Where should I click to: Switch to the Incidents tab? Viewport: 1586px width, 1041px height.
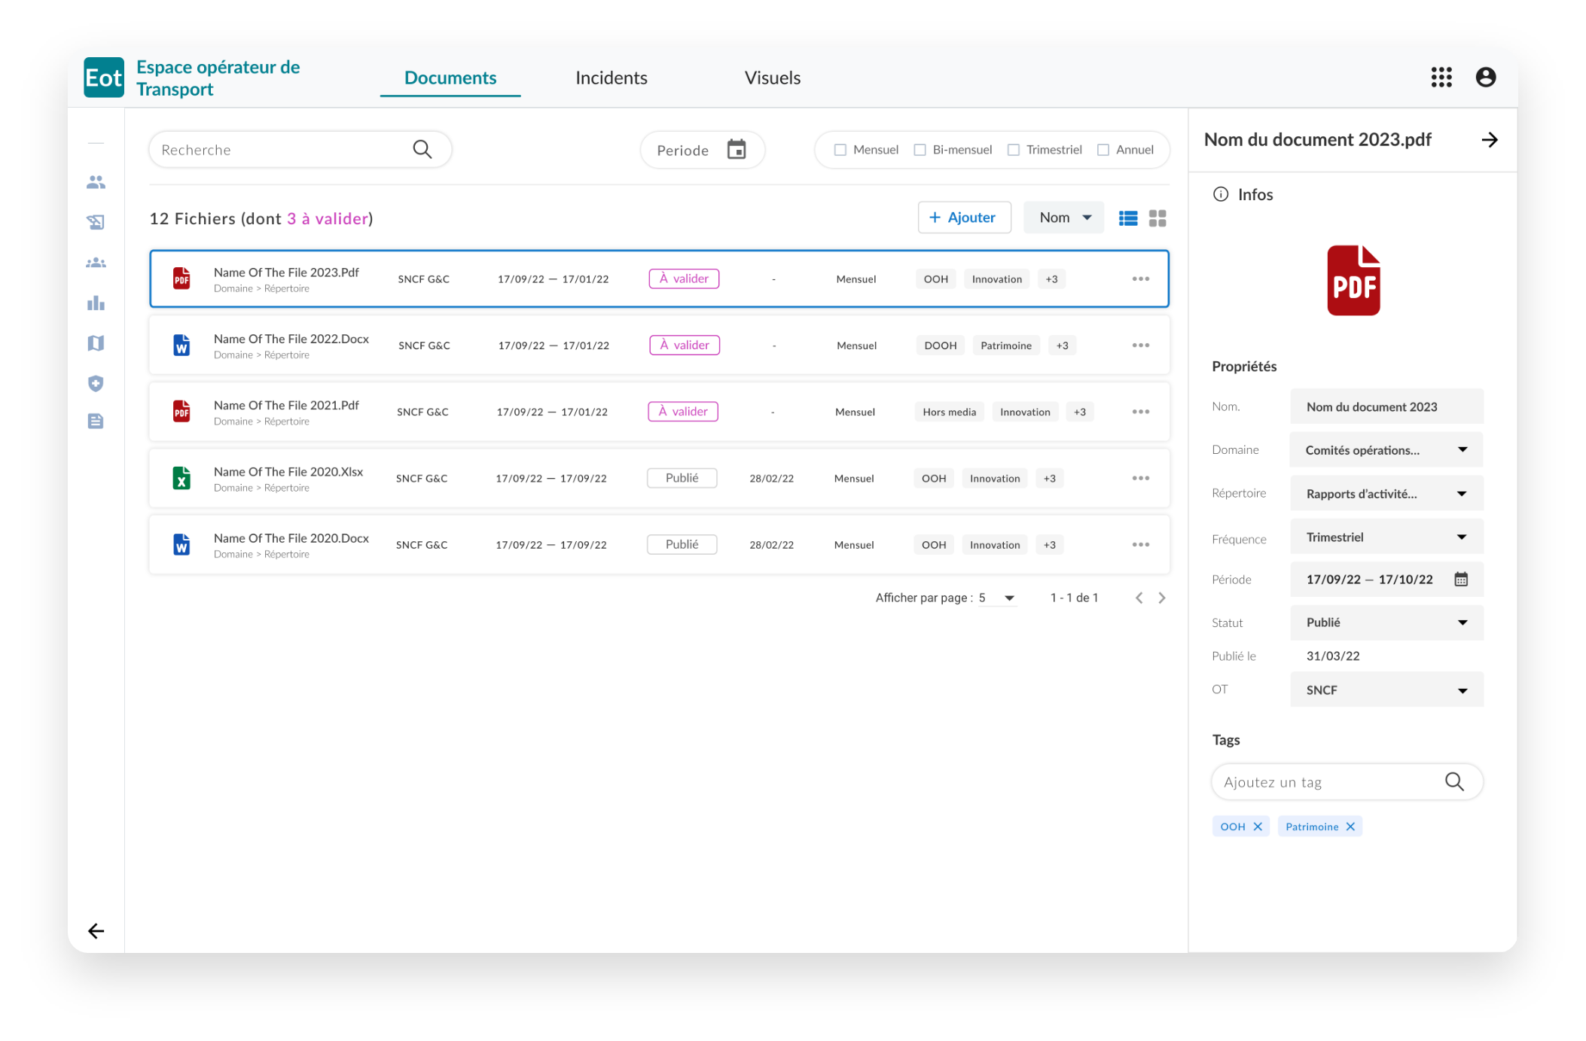pyautogui.click(x=611, y=78)
